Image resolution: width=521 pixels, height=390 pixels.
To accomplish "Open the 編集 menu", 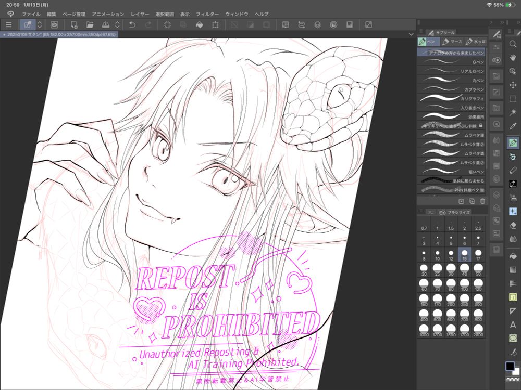I will pyautogui.click(x=52, y=14).
